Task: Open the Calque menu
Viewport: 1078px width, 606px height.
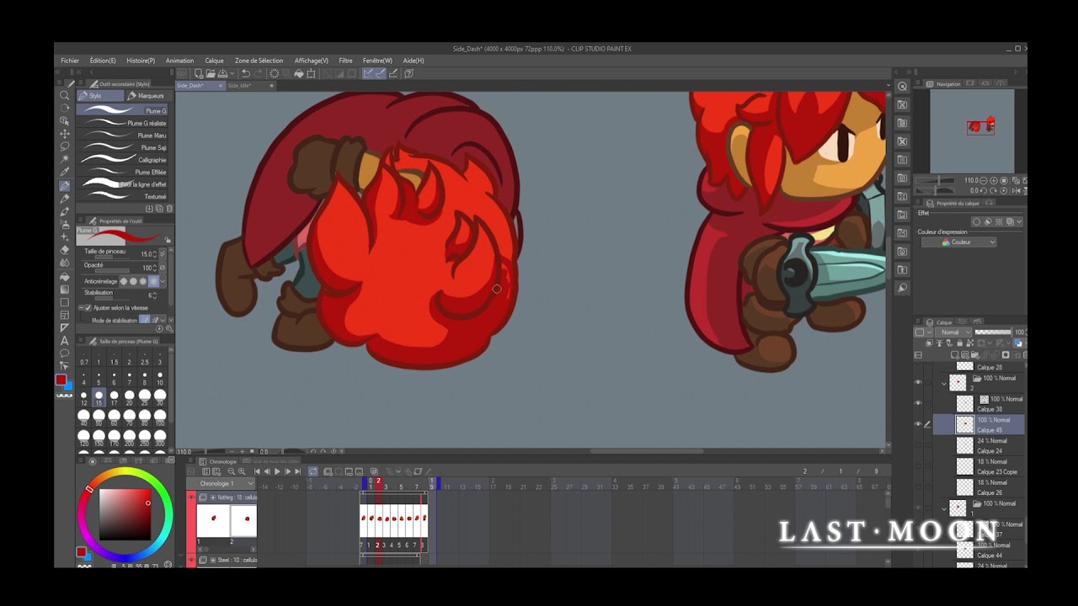Action: (x=215, y=61)
